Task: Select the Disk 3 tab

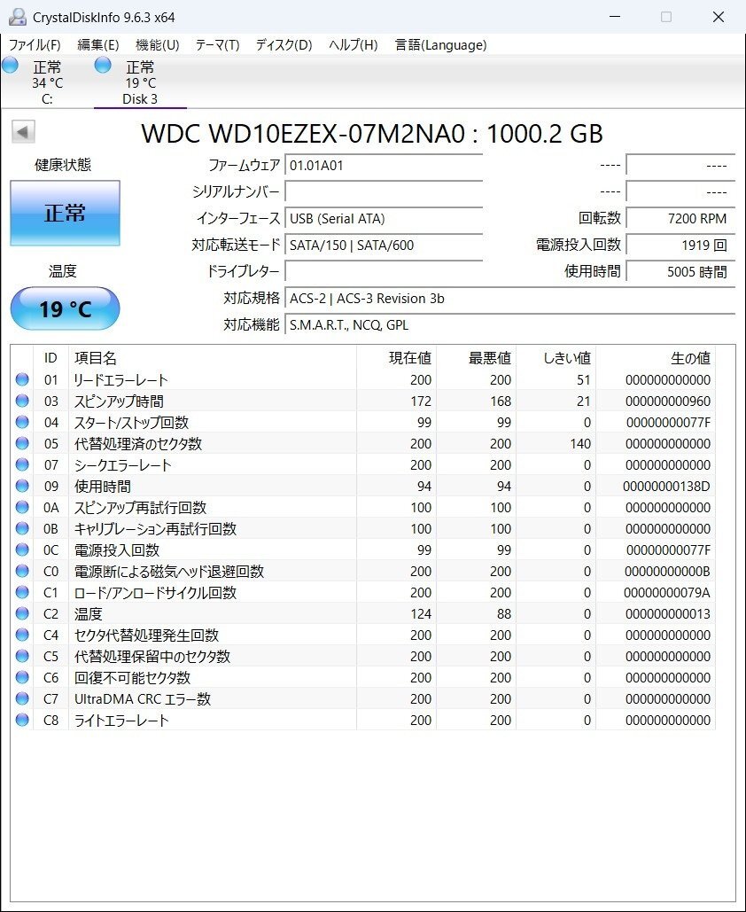Action: pyautogui.click(x=140, y=82)
